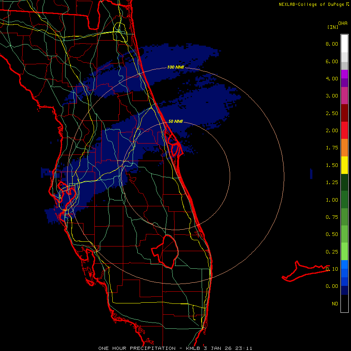Click the OHA product code label
The height and width of the screenshot is (351, 351).
(x=343, y=23)
